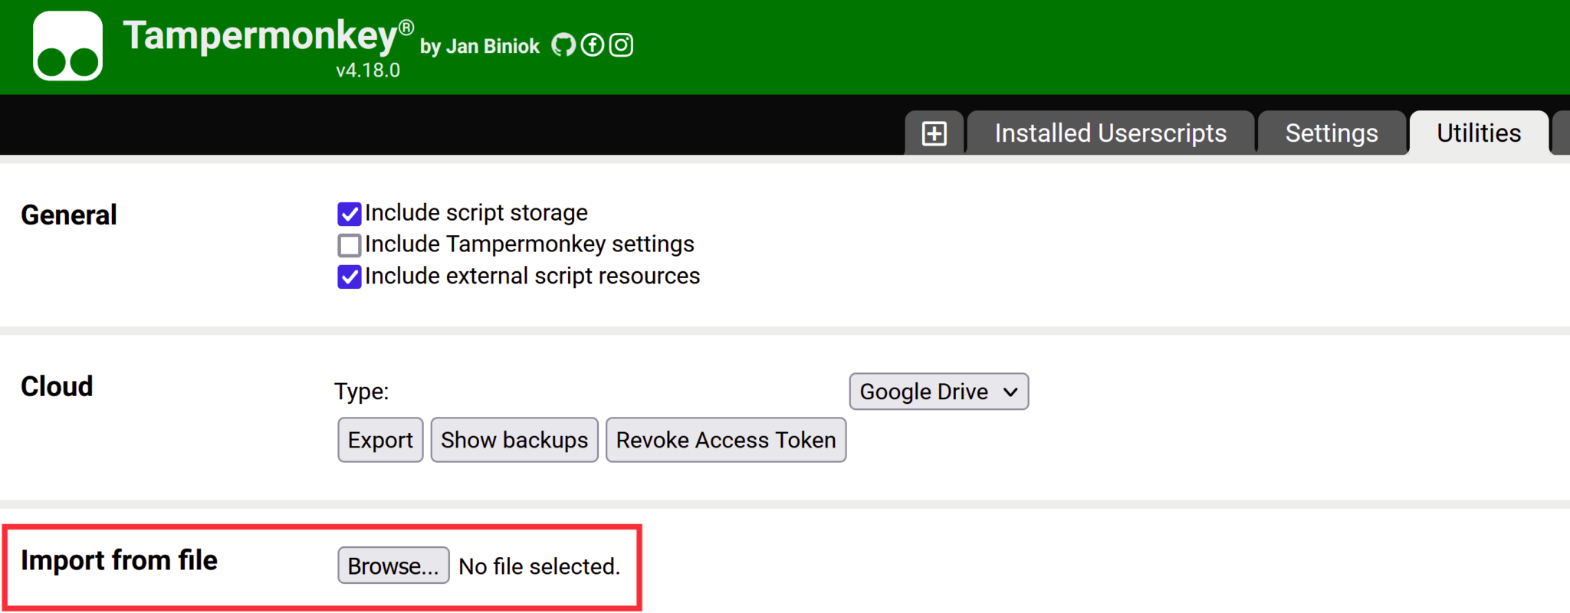This screenshot has width=1570, height=613.
Task: Click 'No file selected.' text
Action: 539,566
